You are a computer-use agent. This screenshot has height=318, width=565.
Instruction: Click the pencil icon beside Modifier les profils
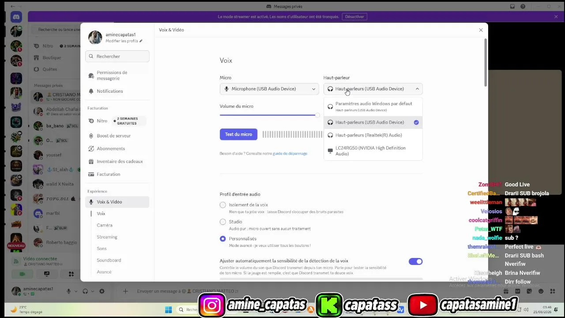tap(141, 41)
